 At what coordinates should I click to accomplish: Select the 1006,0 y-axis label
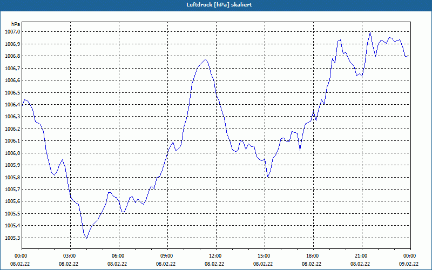(12, 153)
